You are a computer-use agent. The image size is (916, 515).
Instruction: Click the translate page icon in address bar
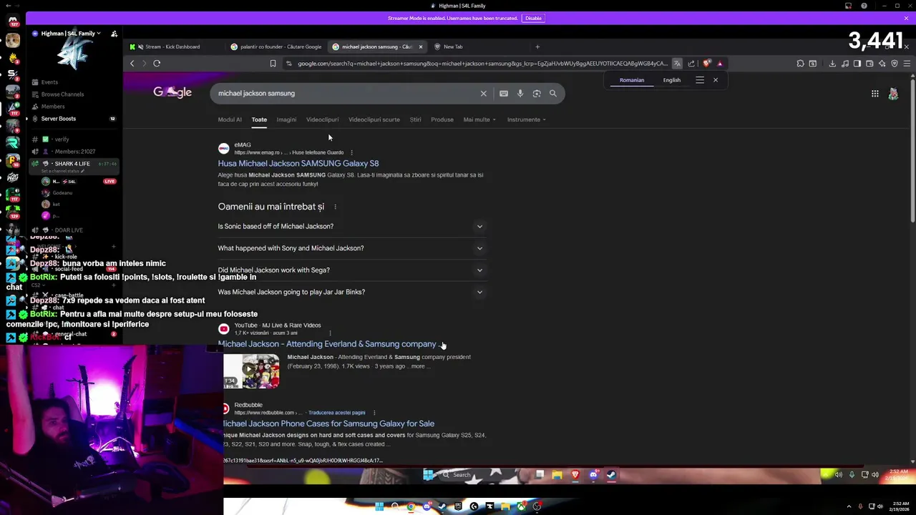[x=677, y=63]
